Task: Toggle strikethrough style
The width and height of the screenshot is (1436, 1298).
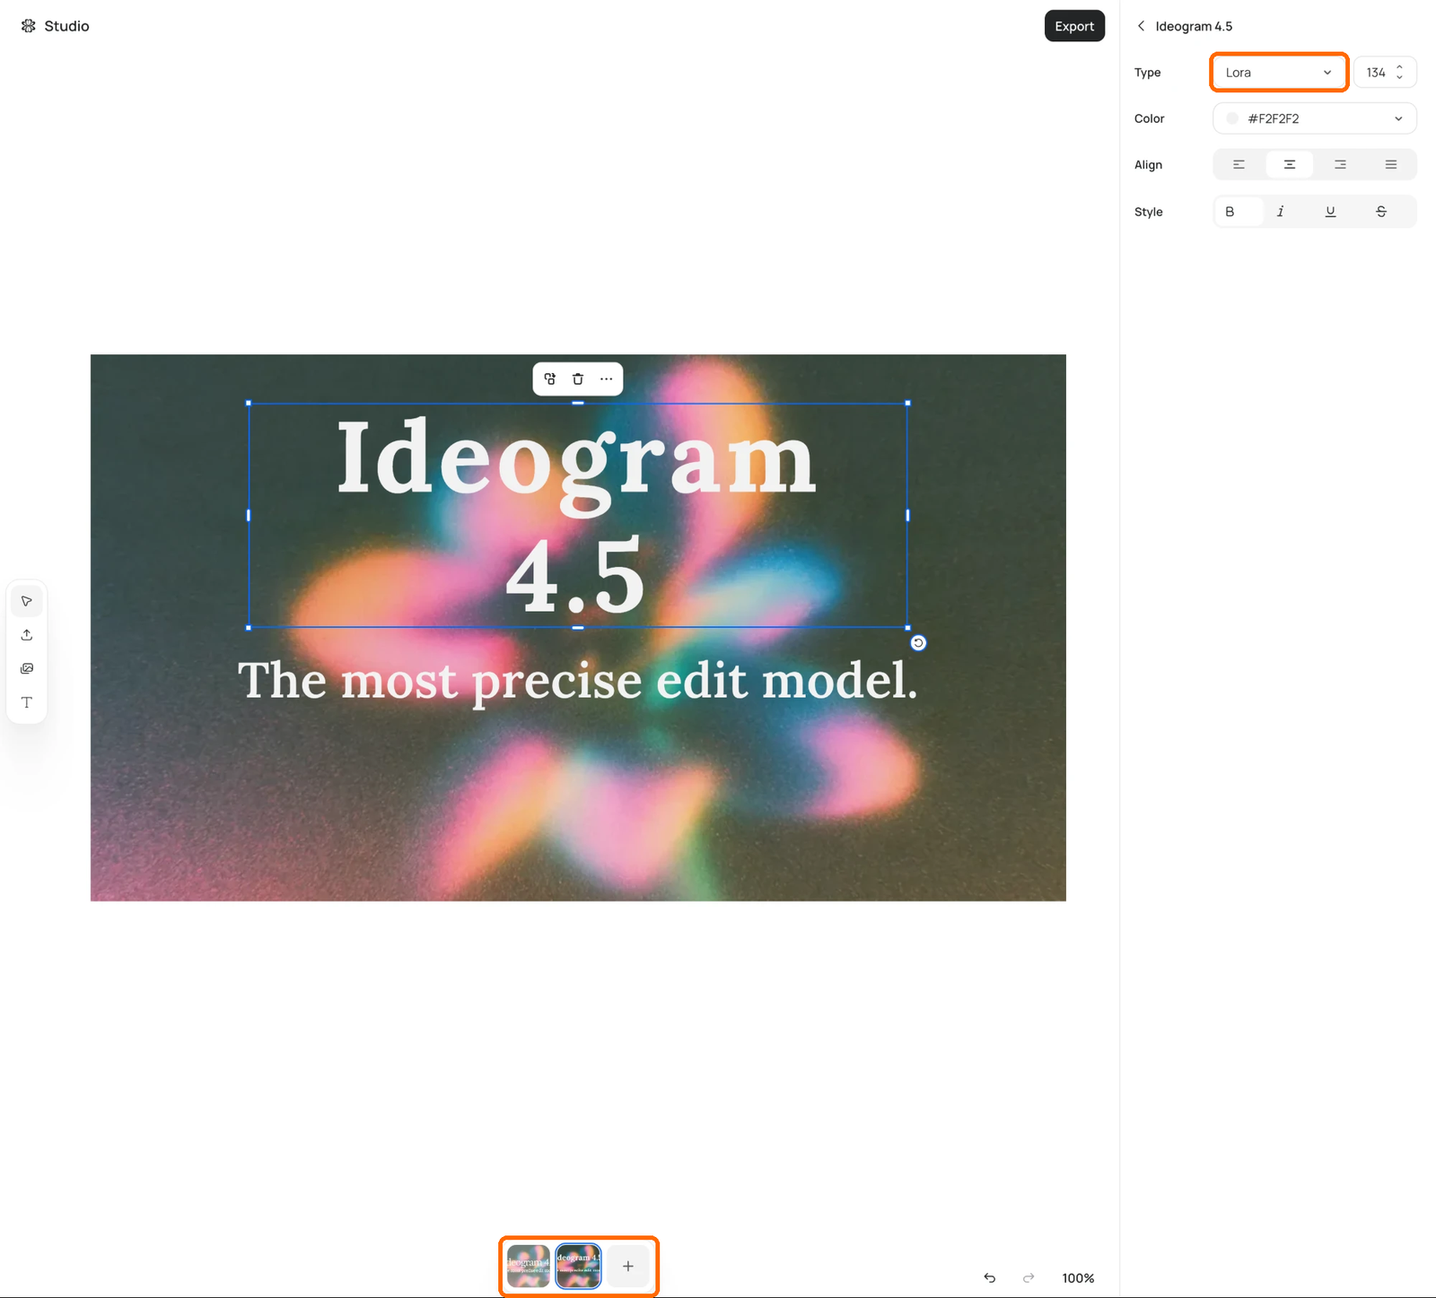Action: click(1381, 212)
